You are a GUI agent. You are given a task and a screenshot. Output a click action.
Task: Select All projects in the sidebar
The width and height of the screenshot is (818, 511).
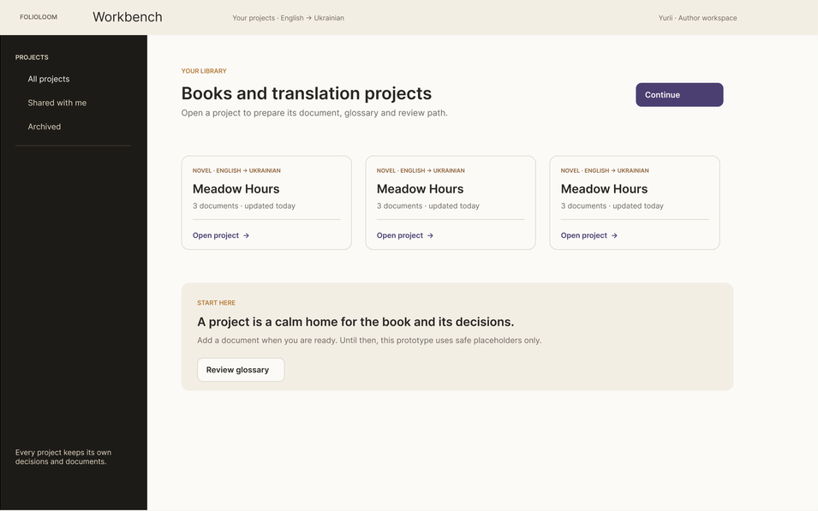49,79
